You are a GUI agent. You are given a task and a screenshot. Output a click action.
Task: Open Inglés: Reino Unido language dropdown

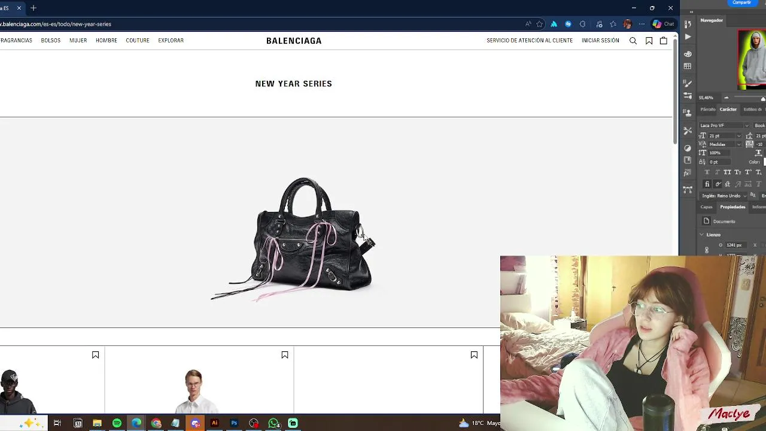[x=724, y=196]
